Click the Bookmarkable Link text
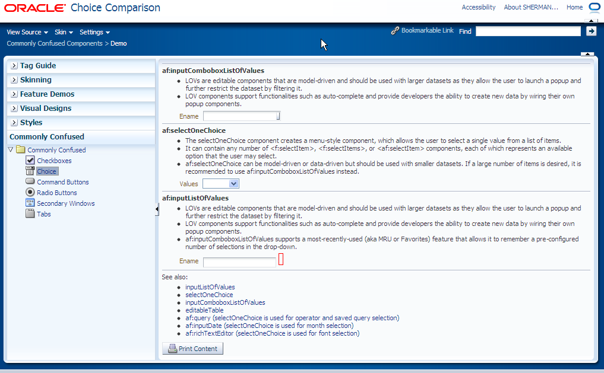The width and height of the screenshot is (604, 373). click(427, 30)
